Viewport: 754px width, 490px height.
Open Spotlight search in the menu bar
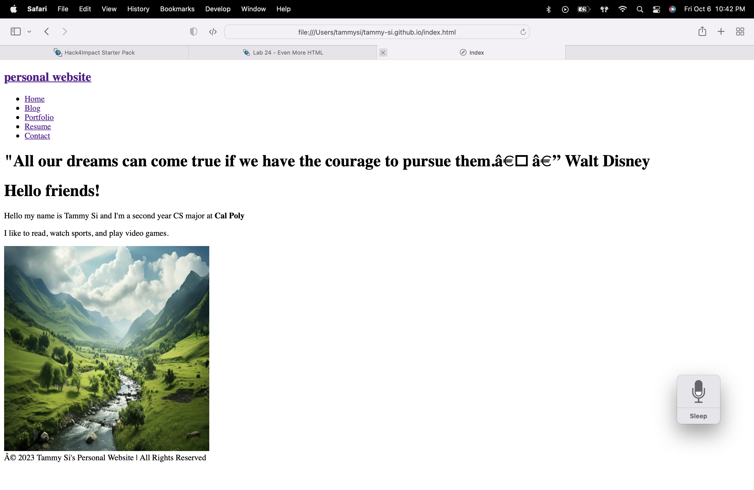(640, 9)
